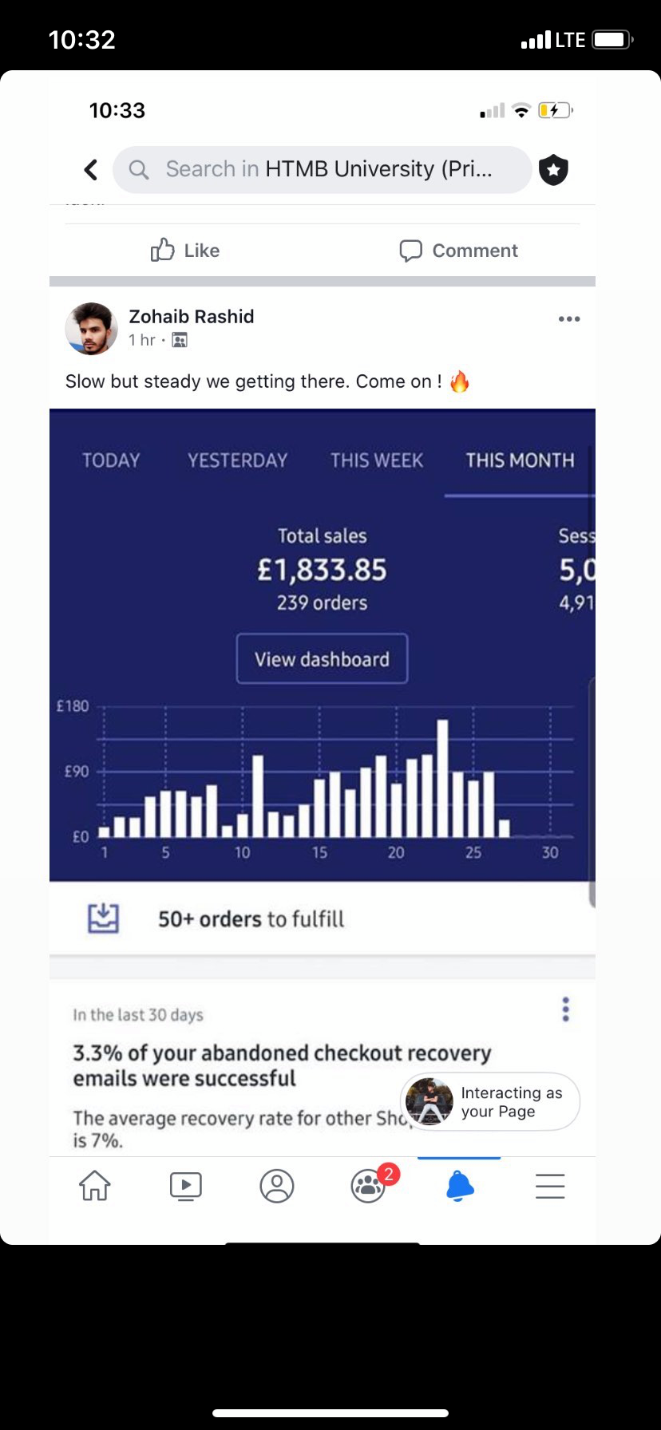Switch to the YESTERDAY tab

(x=237, y=460)
